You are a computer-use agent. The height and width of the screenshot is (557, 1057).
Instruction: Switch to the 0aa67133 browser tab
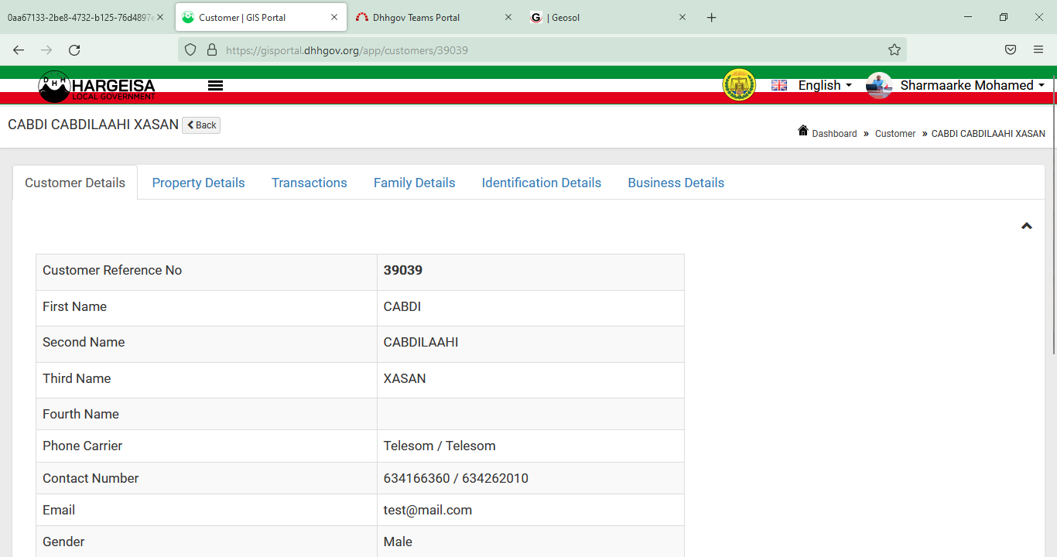pos(86,18)
